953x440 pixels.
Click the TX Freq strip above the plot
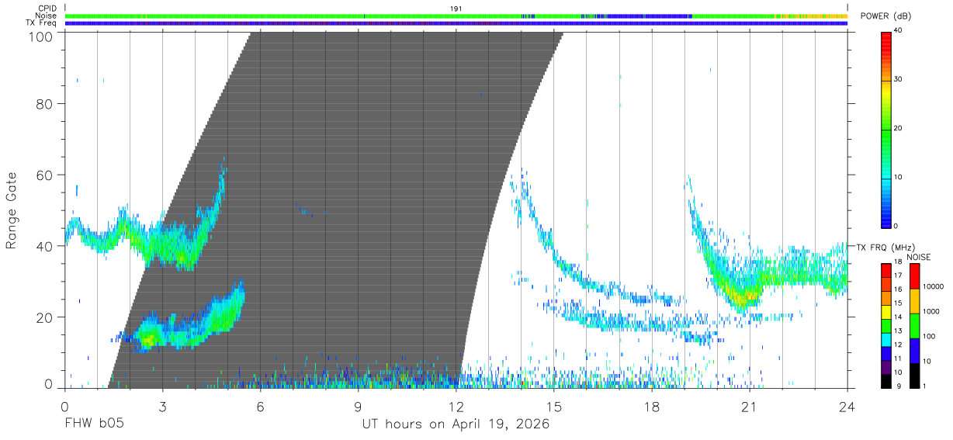[456, 23]
